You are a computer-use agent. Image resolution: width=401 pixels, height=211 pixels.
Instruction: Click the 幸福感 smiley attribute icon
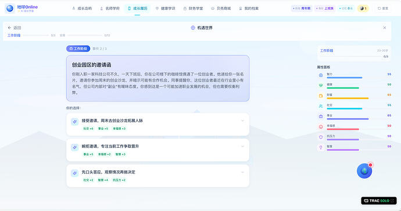tap(321, 127)
